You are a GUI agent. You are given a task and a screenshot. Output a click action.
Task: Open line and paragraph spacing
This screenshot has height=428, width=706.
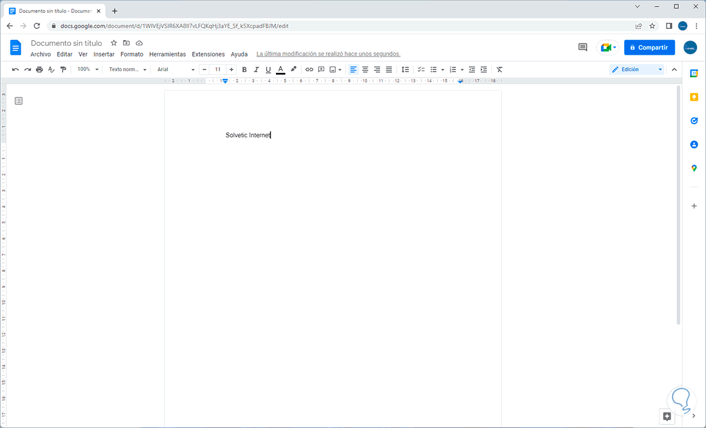point(405,69)
